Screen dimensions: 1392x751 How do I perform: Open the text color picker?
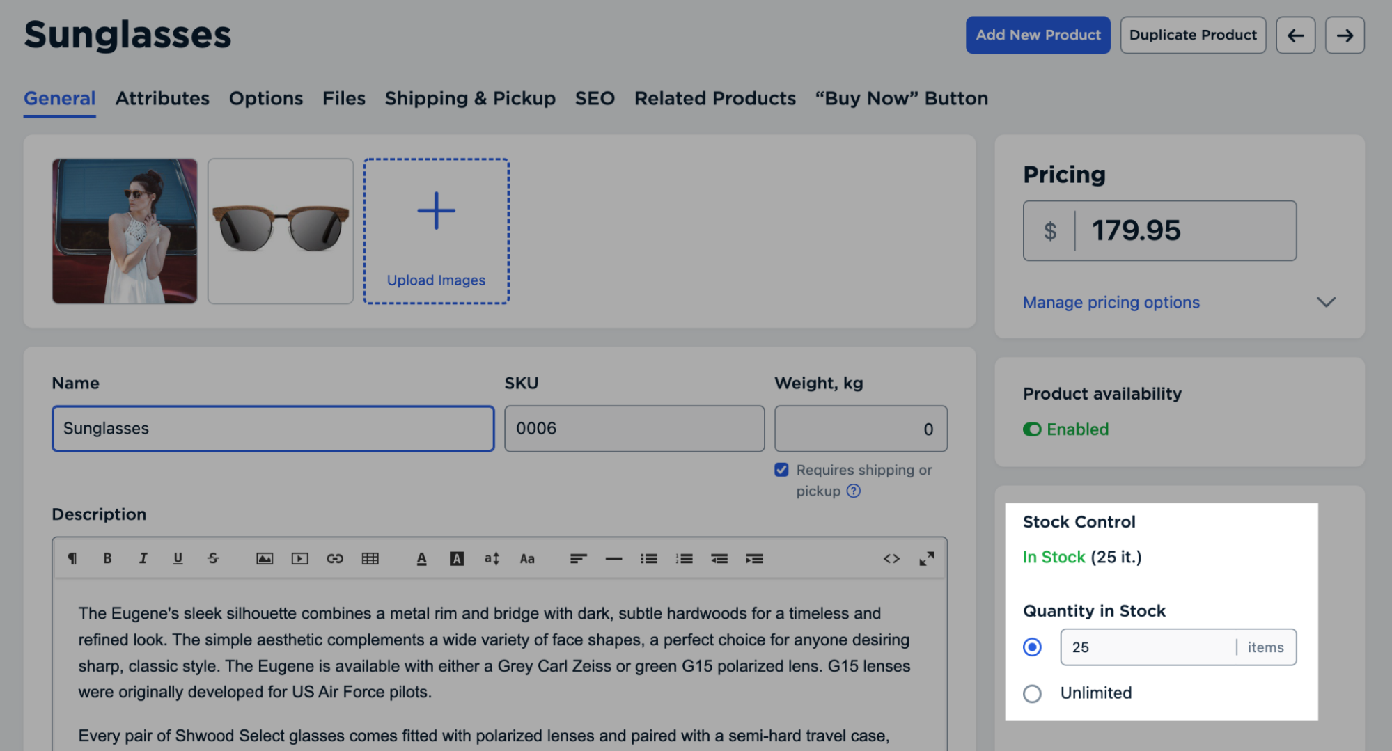421,558
